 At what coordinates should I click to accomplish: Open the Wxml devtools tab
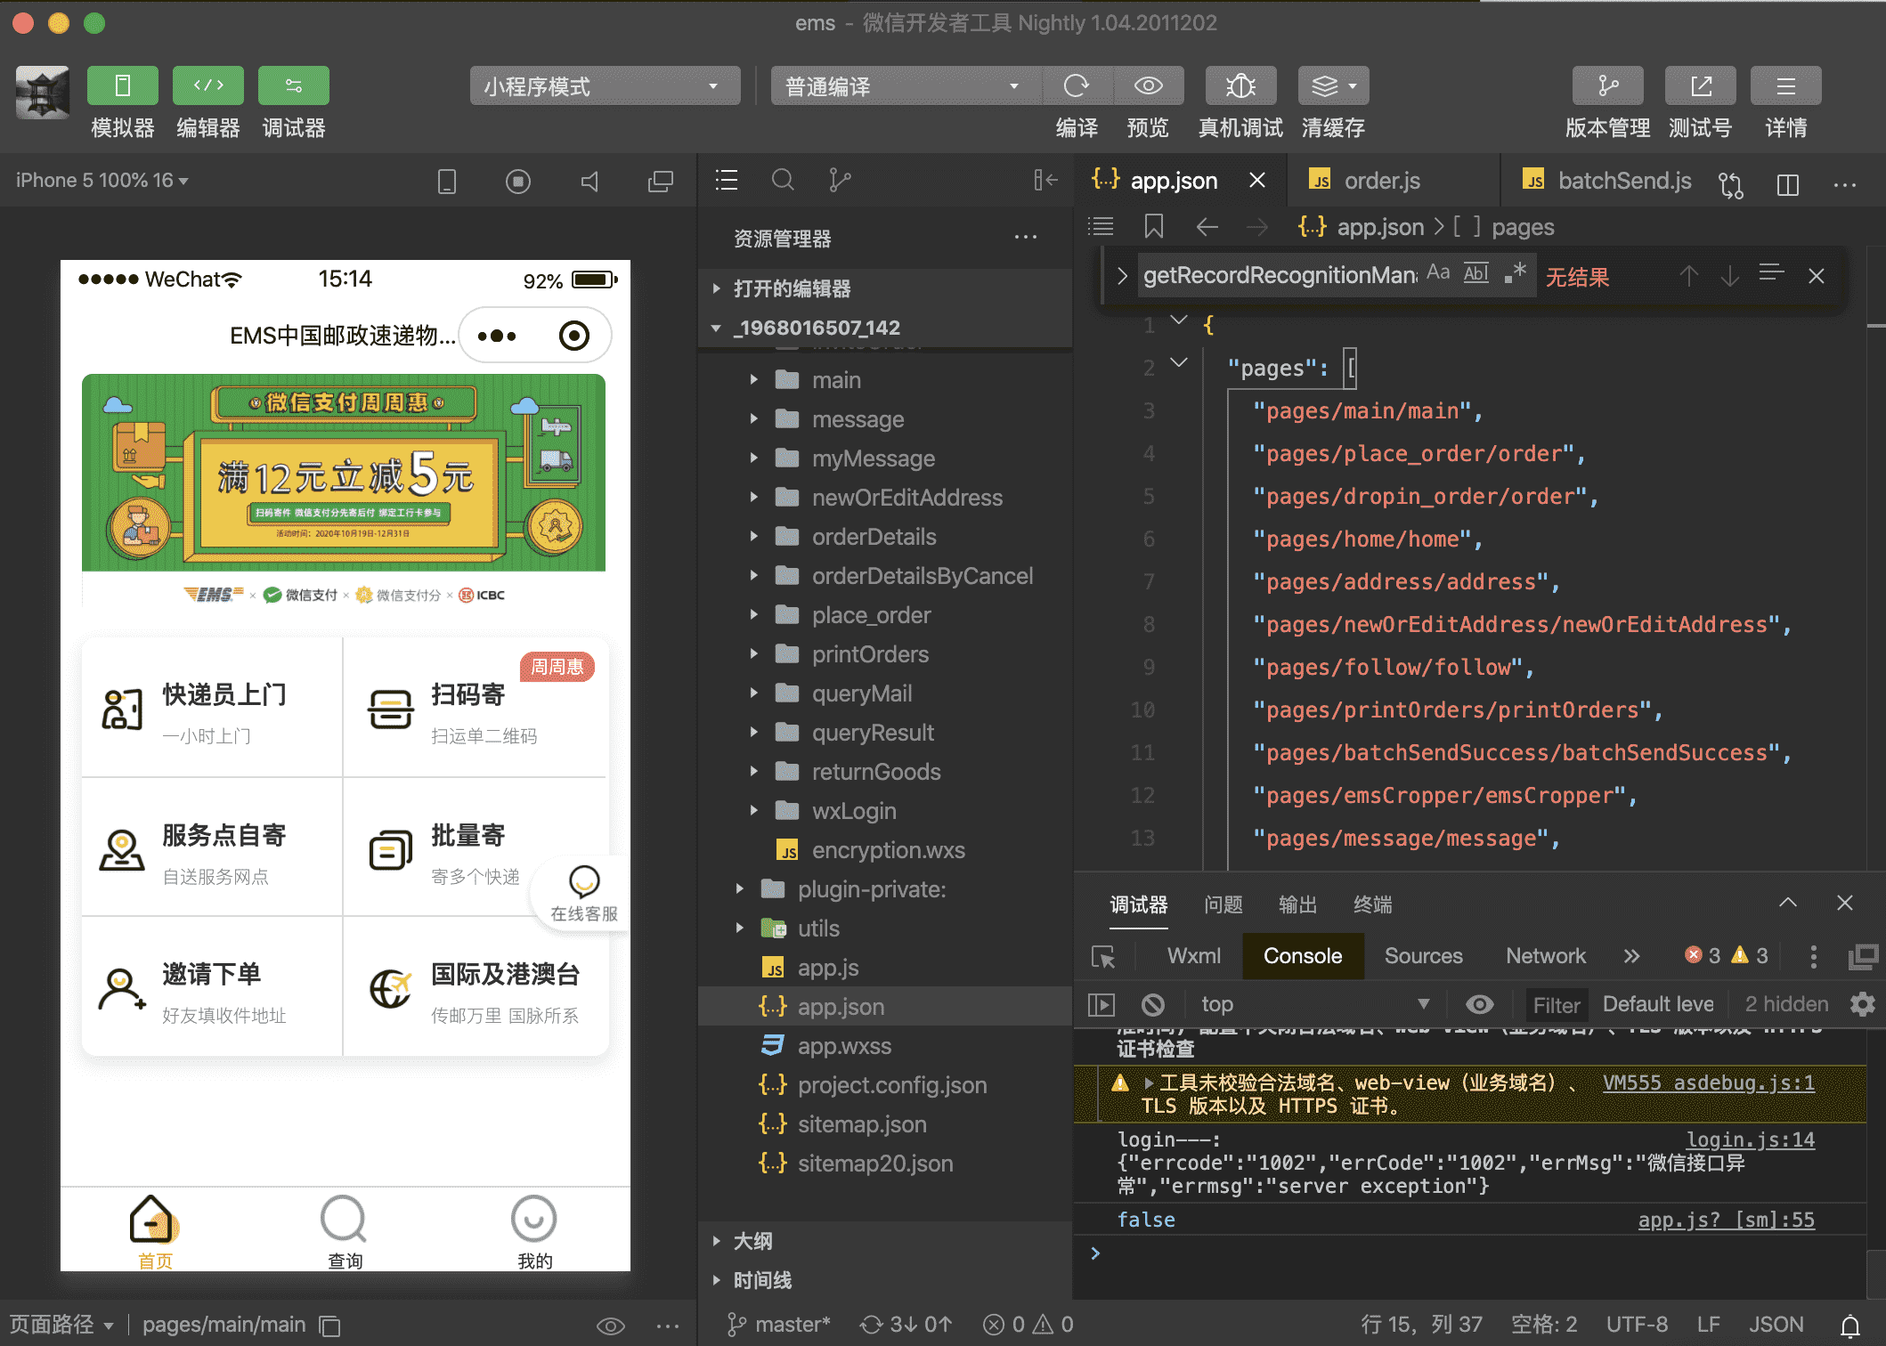coord(1193,956)
